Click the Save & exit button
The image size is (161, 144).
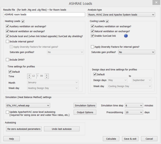click(x=130, y=139)
